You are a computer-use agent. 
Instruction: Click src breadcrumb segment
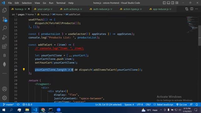14,14
